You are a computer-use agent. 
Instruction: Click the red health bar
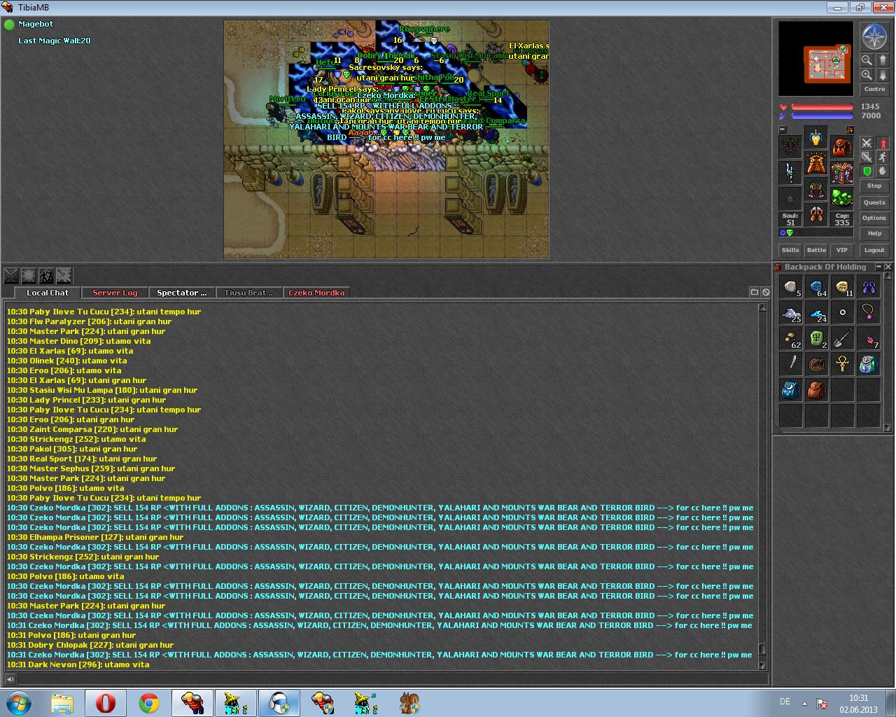822,107
